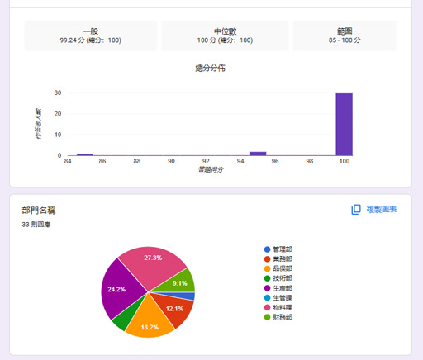This screenshot has height=360, width=423.
Task: Select the 品保部 orange legend dot
Action: [267, 268]
